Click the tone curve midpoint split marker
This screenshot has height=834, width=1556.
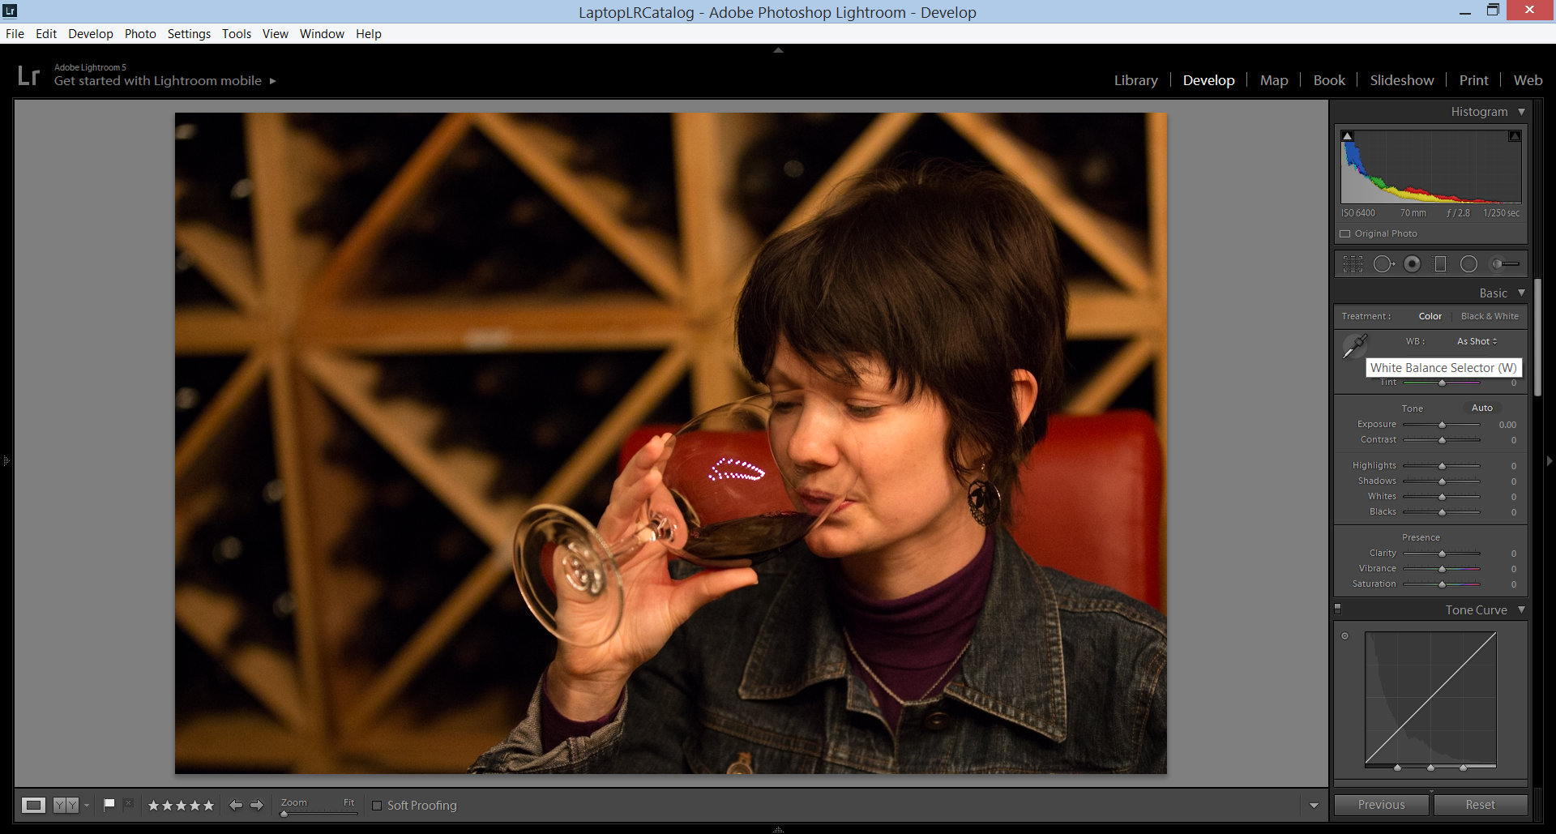(x=1430, y=767)
